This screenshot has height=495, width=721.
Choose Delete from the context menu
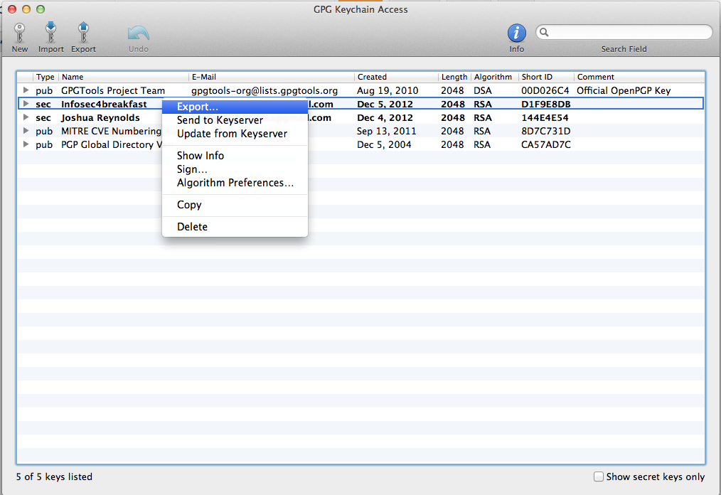pyautogui.click(x=235, y=227)
